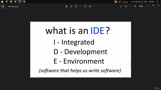
Task: Open the See more options menu
Action: pos(95,6)
